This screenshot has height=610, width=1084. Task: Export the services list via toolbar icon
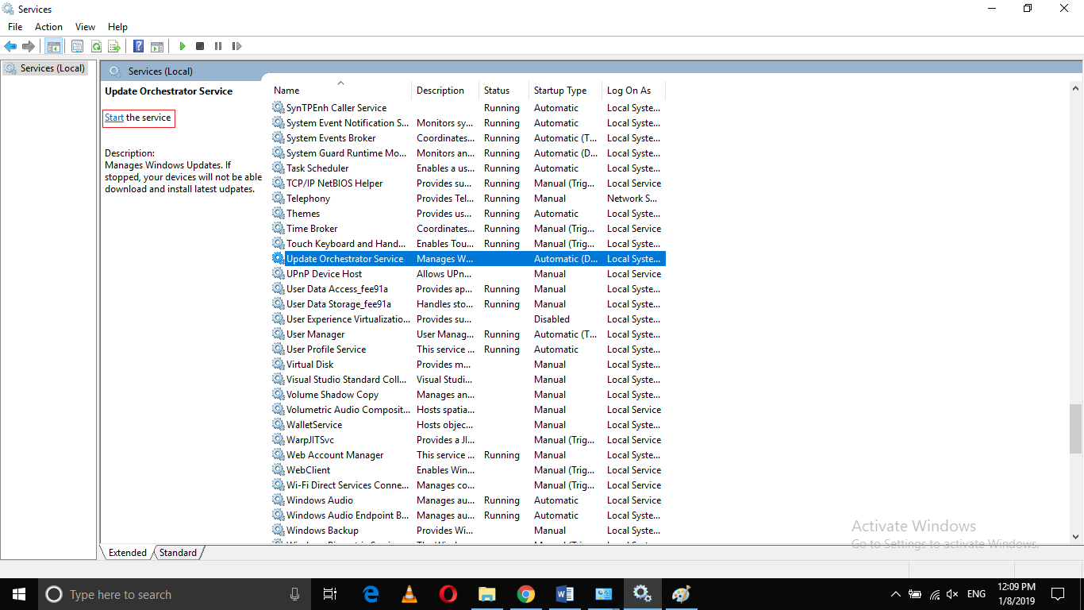pyautogui.click(x=113, y=46)
